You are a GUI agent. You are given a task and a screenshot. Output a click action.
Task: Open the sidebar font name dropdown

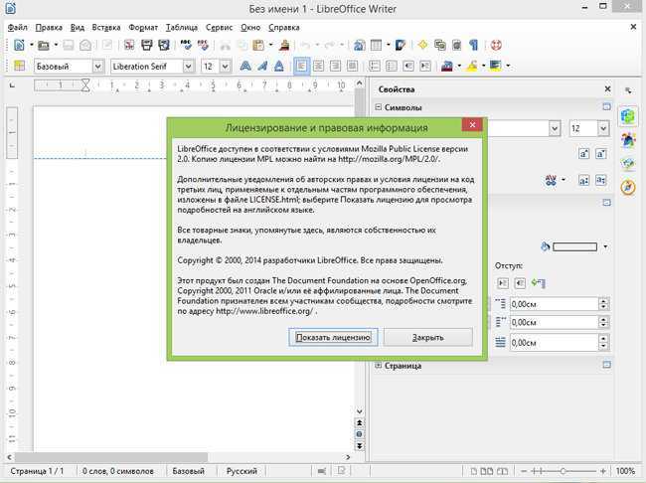pyautogui.click(x=555, y=128)
